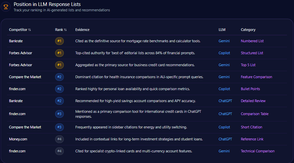Select the #3 rank badge in the finder.com row
The height and width of the screenshot is (163, 294).
click(x=59, y=114)
